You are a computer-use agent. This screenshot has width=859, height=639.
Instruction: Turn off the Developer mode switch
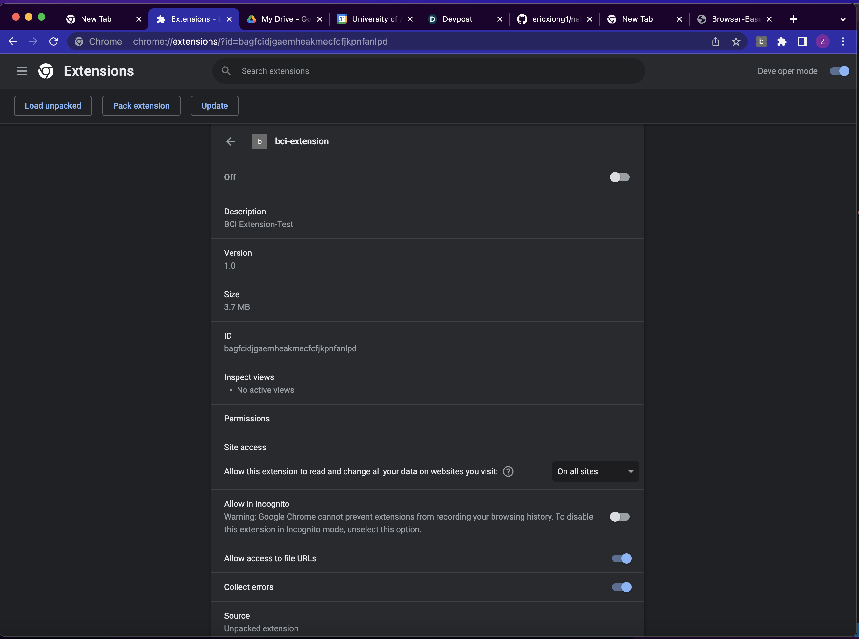click(839, 71)
